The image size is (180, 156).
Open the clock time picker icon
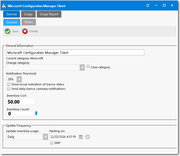coord(88,137)
